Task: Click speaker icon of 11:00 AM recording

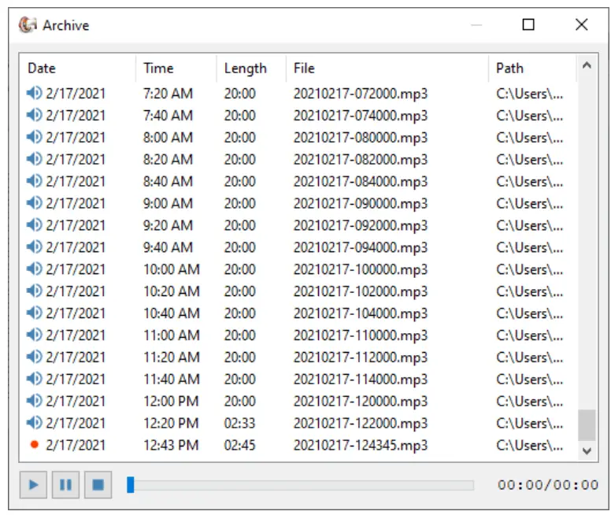Action: [x=35, y=335]
